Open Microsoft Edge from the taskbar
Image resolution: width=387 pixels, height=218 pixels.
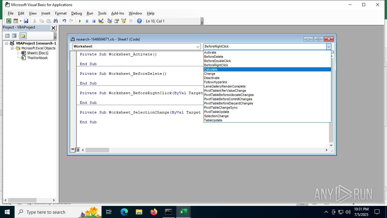tap(124, 212)
